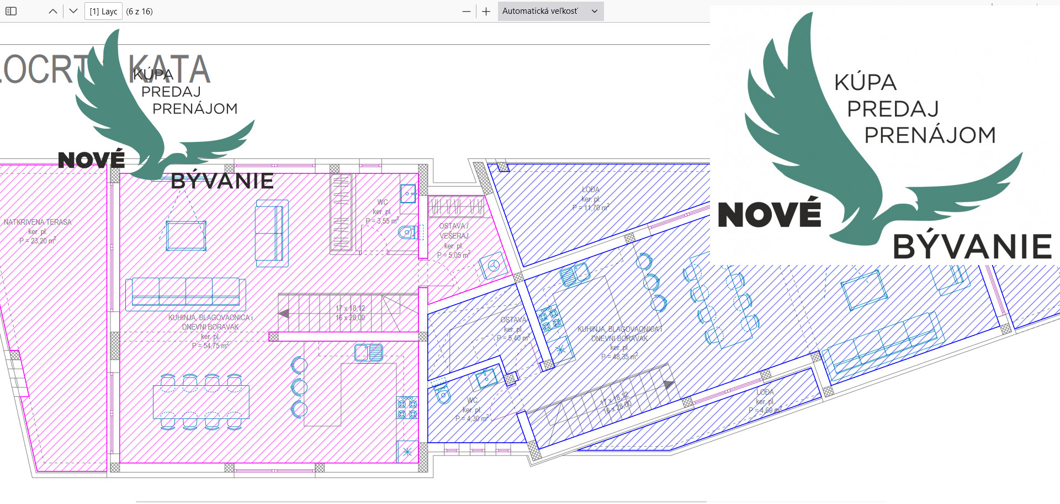1060x504 pixels.
Task: Go to the previous page
Action: pos(53,11)
